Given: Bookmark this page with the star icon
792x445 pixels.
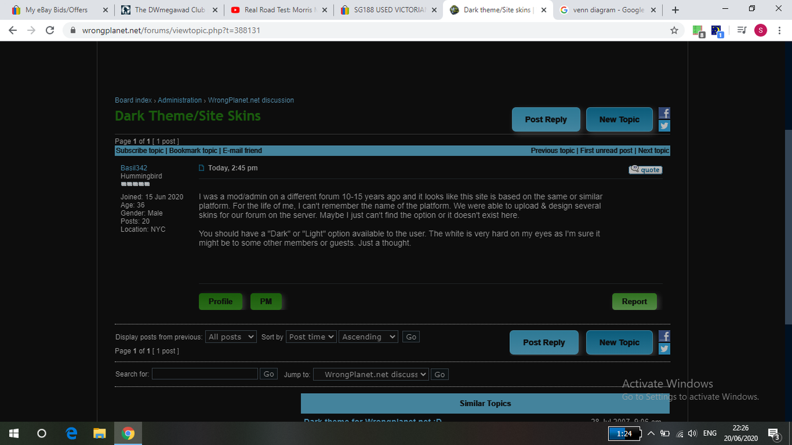Looking at the screenshot, I should click(x=674, y=30).
